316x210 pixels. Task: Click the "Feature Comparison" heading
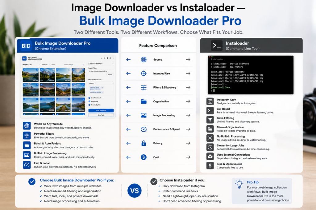coord(158,46)
